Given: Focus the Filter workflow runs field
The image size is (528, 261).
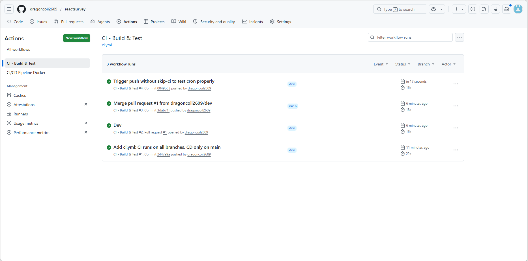Looking at the screenshot, I should [410, 37].
